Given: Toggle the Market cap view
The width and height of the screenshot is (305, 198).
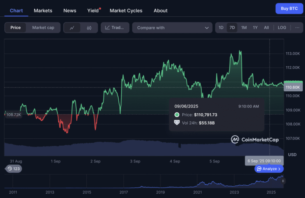Looking at the screenshot, I should pyautogui.click(x=43, y=28).
